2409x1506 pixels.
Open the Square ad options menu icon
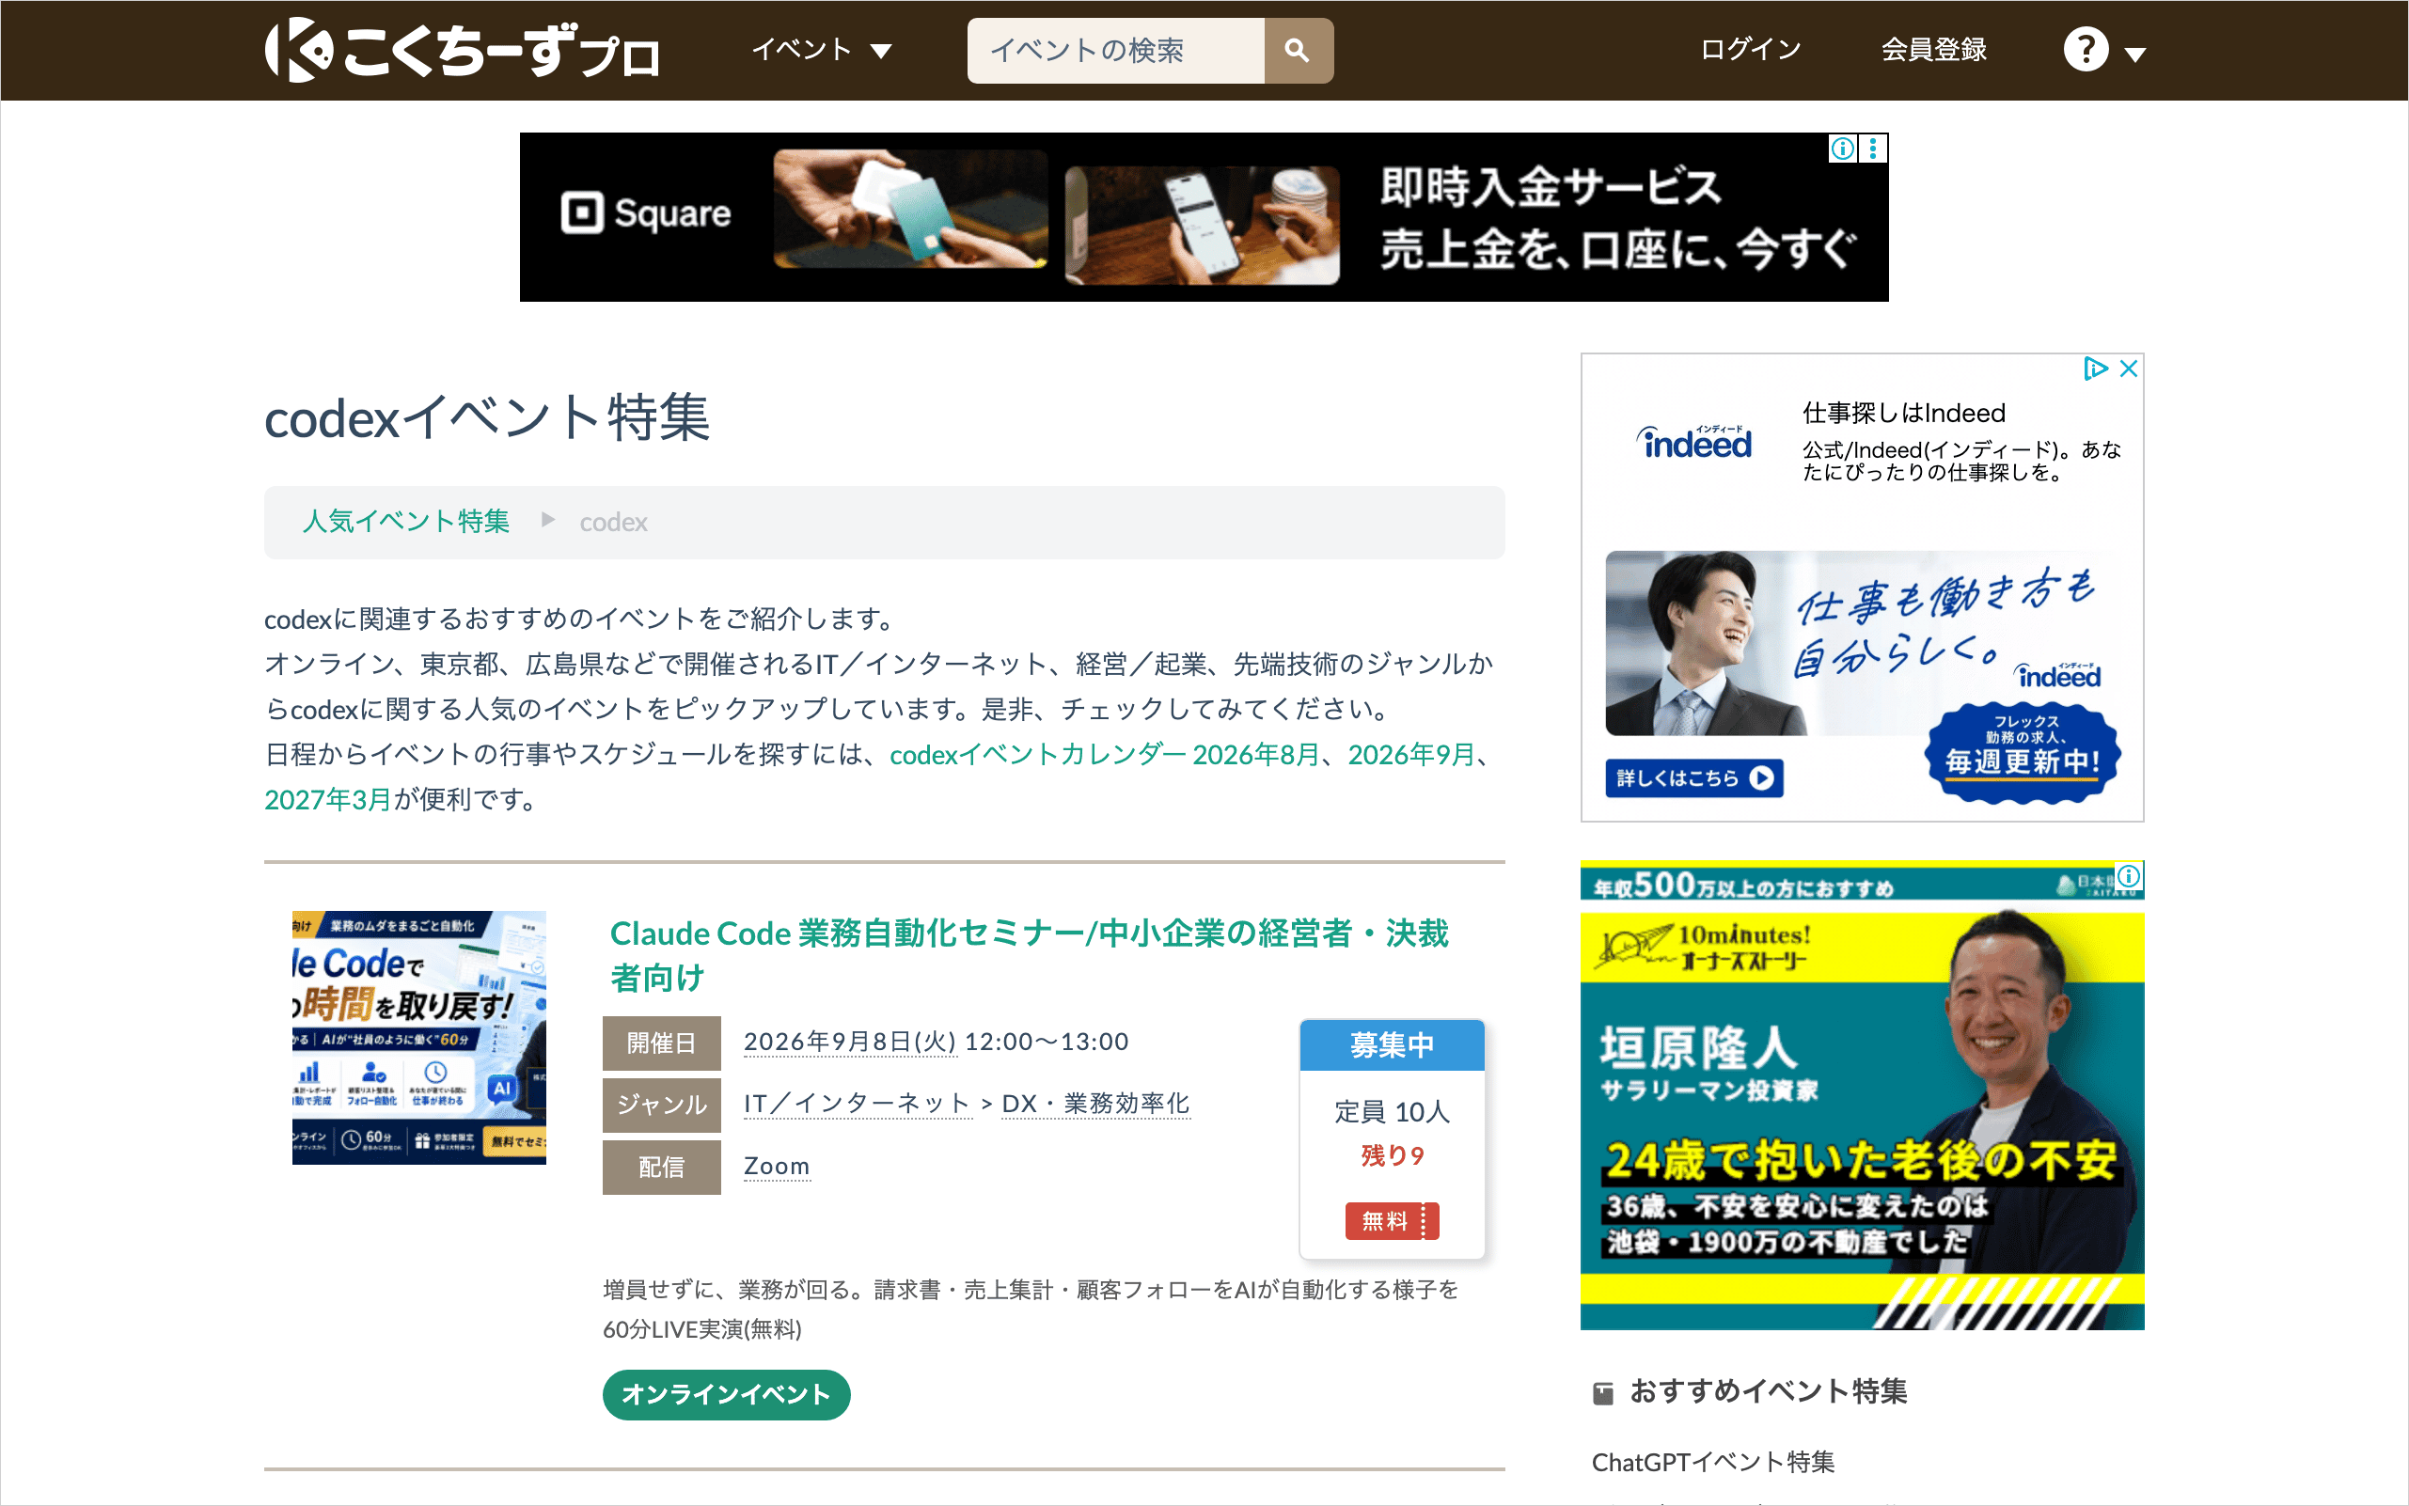coord(1873,149)
